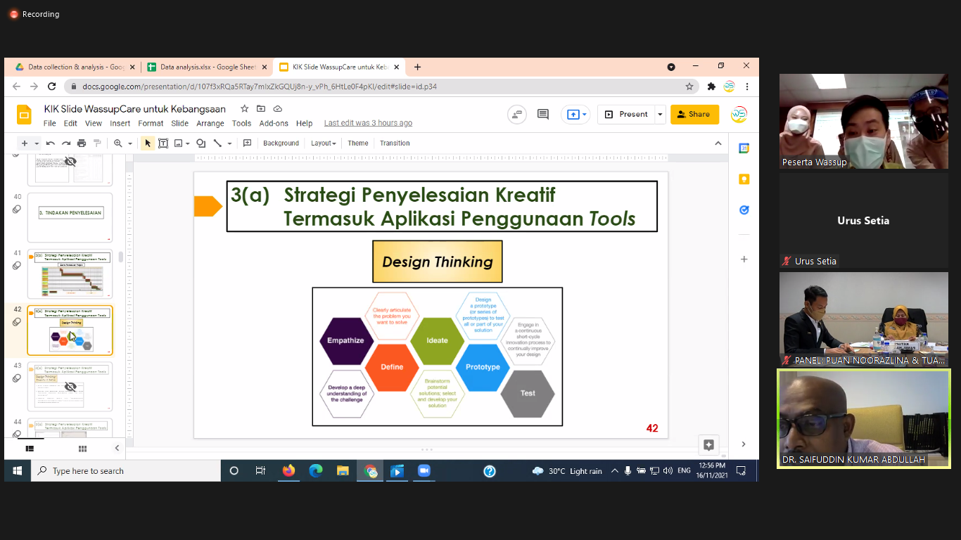Click the Zoom magnifier tool
The image size is (961, 540).
click(118, 143)
